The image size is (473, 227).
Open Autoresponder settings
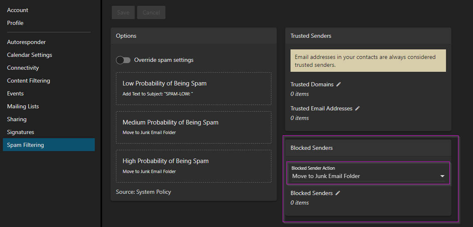[27, 42]
